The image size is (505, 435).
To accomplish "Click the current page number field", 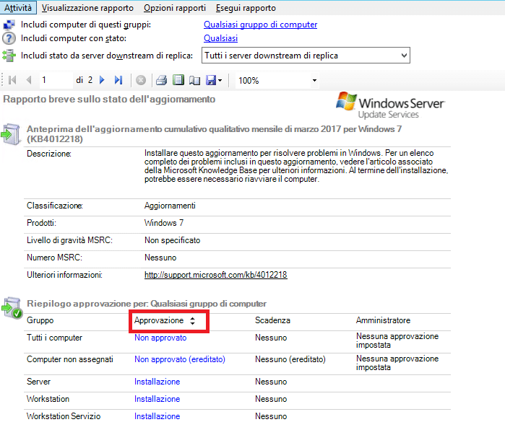I will [x=56, y=80].
